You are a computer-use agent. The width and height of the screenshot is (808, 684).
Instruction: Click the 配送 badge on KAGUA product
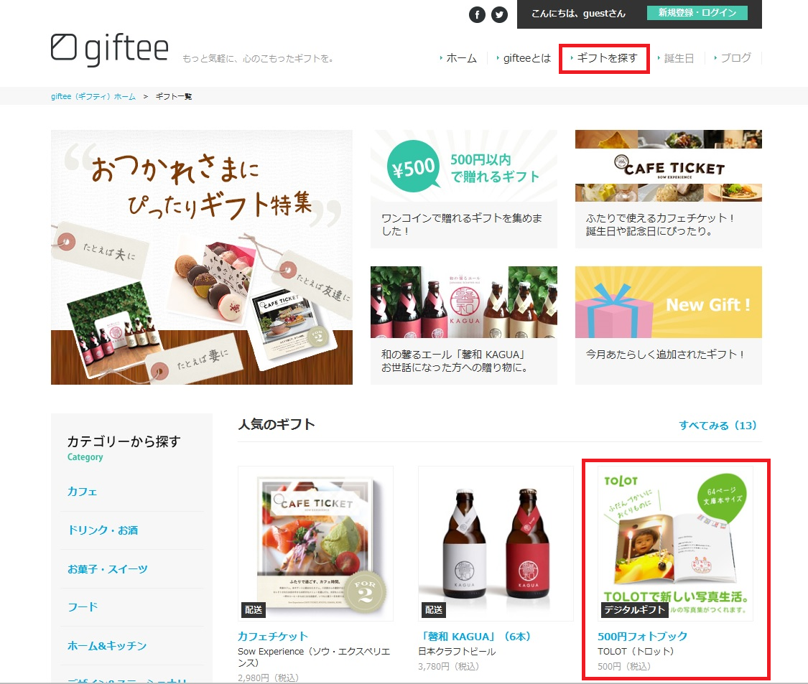433,610
